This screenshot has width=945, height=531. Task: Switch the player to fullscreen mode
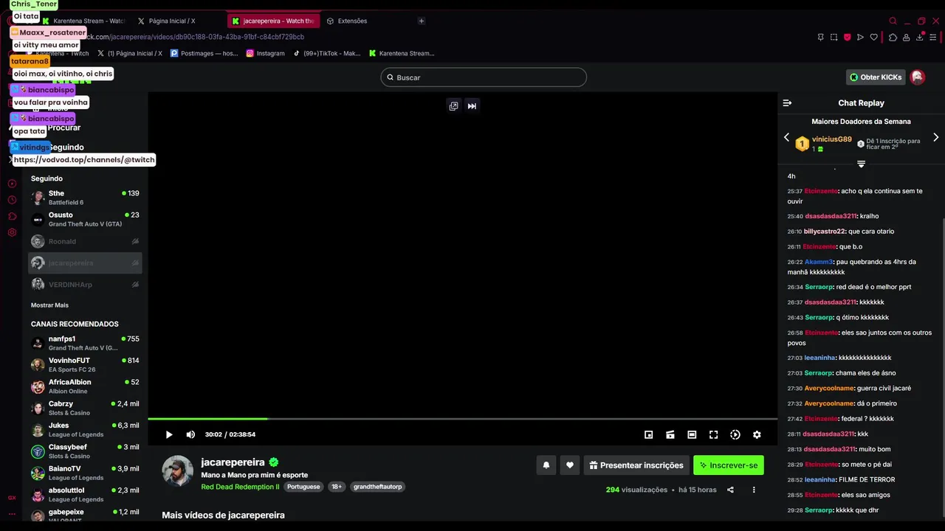[x=714, y=435]
